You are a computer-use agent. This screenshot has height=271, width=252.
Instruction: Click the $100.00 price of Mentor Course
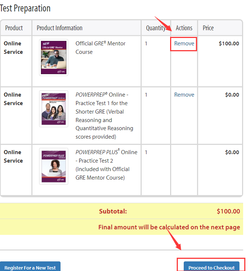(229, 44)
